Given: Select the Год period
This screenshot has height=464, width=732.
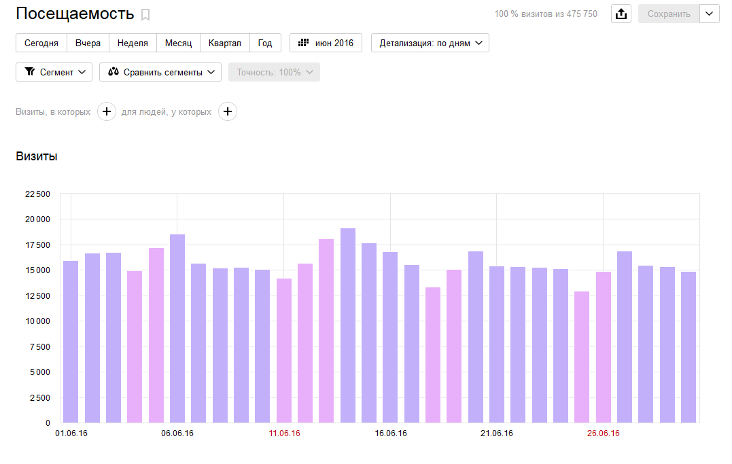Looking at the screenshot, I should (x=265, y=43).
